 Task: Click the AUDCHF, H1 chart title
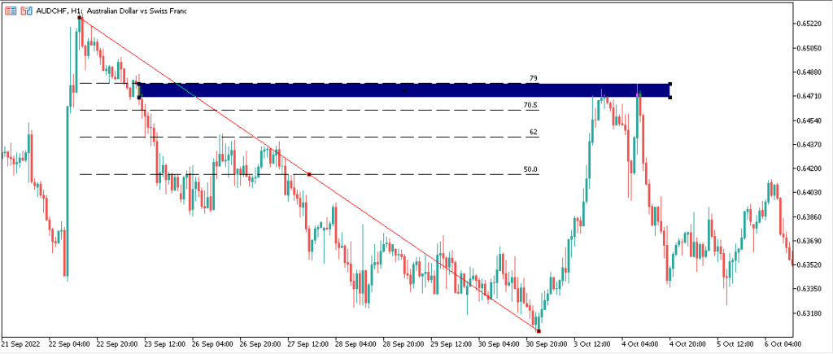click(111, 11)
